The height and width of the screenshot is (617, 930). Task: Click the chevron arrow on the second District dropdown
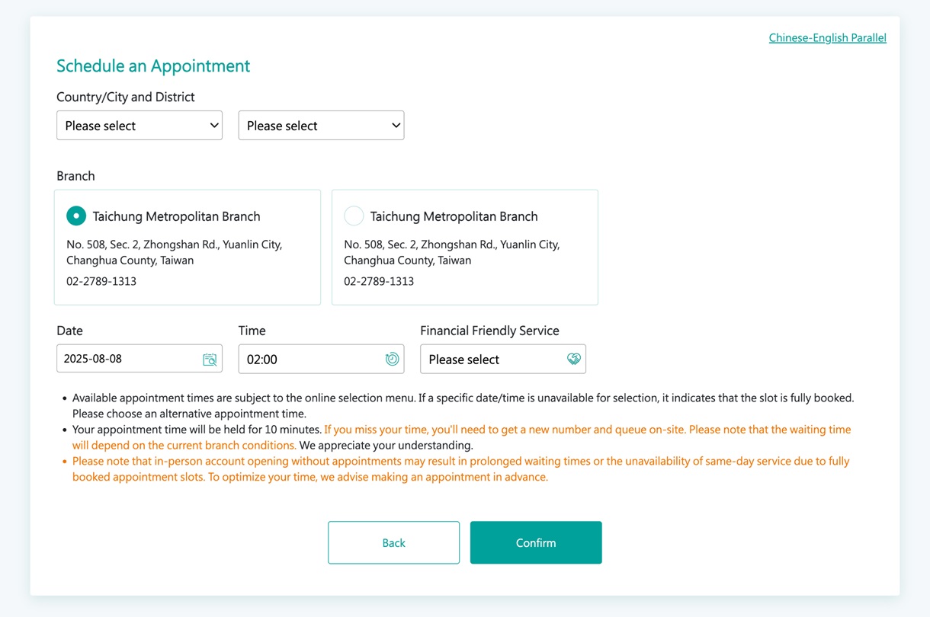[x=396, y=126]
